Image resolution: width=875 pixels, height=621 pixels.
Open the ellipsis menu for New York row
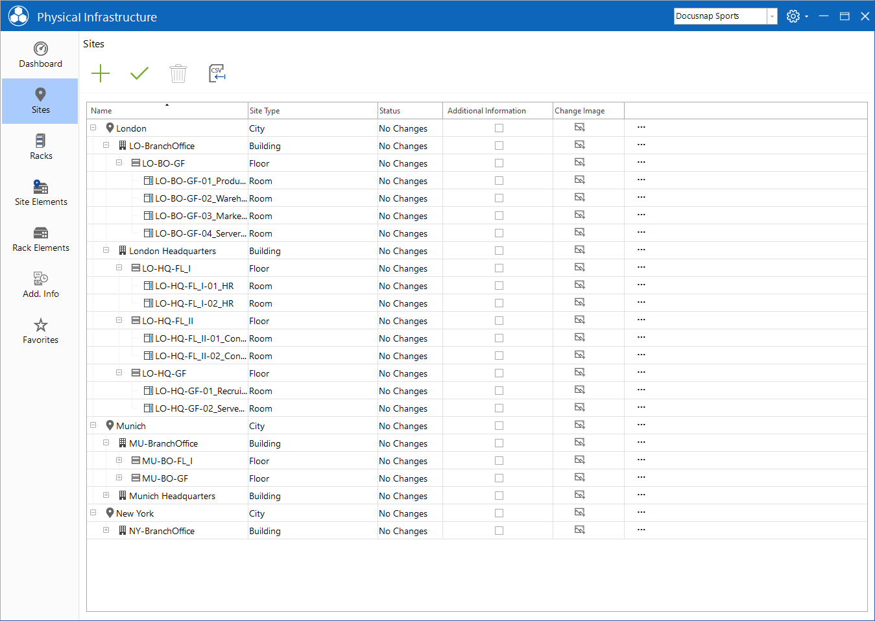coord(641,513)
